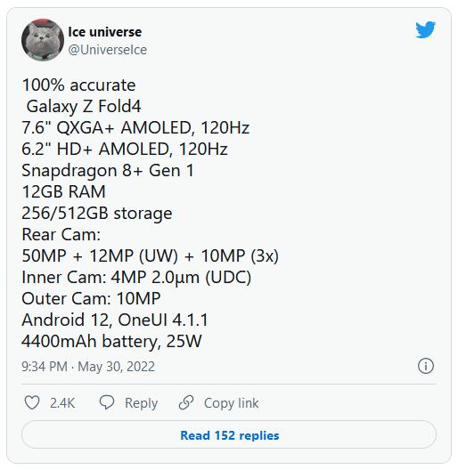The height and width of the screenshot is (470, 458).
Task: Click the 'Android 12, OneUI 4.1.1' line
Action: [x=115, y=320]
